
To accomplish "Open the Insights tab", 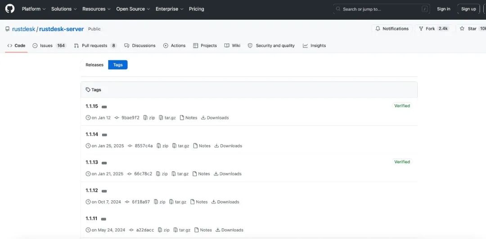I will click(315, 45).
